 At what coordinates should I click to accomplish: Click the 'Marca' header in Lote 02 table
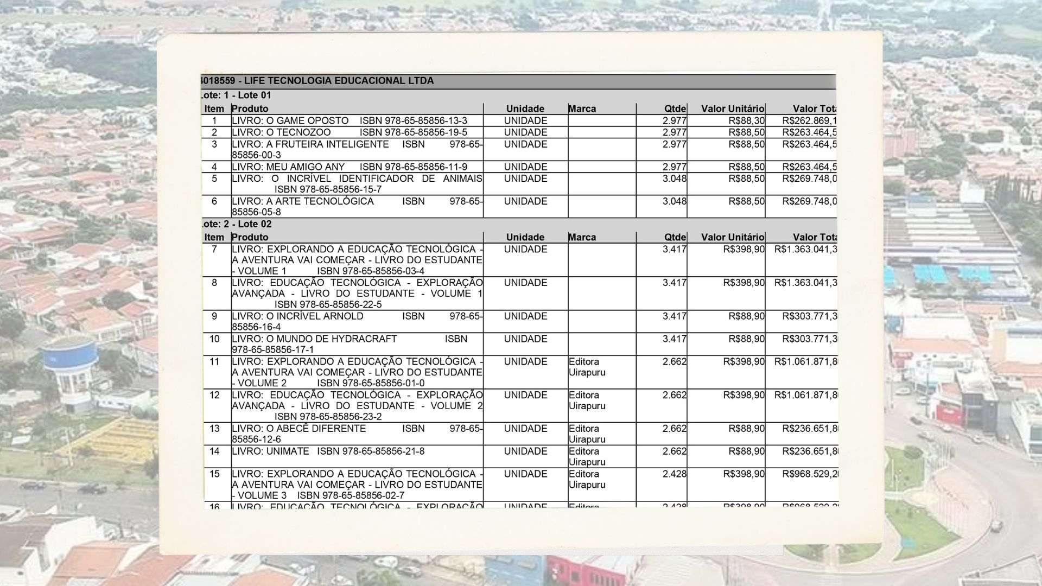582,238
